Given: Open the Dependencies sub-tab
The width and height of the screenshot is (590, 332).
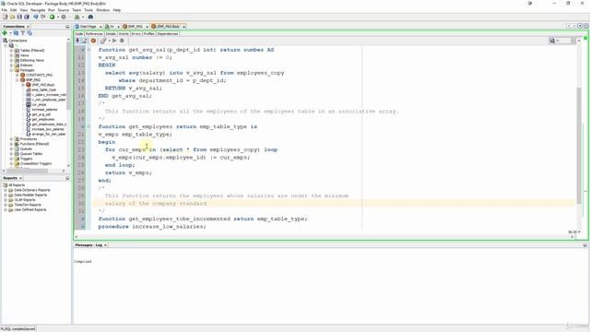Looking at the screenshot, I should pos(168,34).
